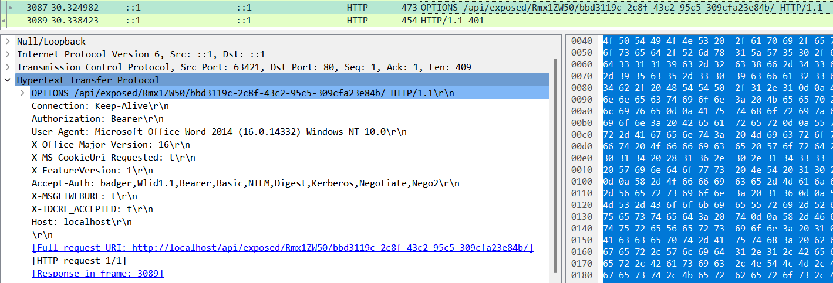
Task: Expand the OPTIONS request line subtree
Action: click(x=22, y=93)
